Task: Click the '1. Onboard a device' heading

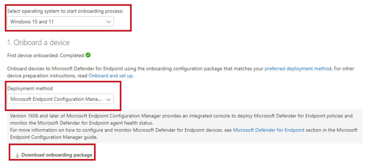Action: click(x=38, y=43)
